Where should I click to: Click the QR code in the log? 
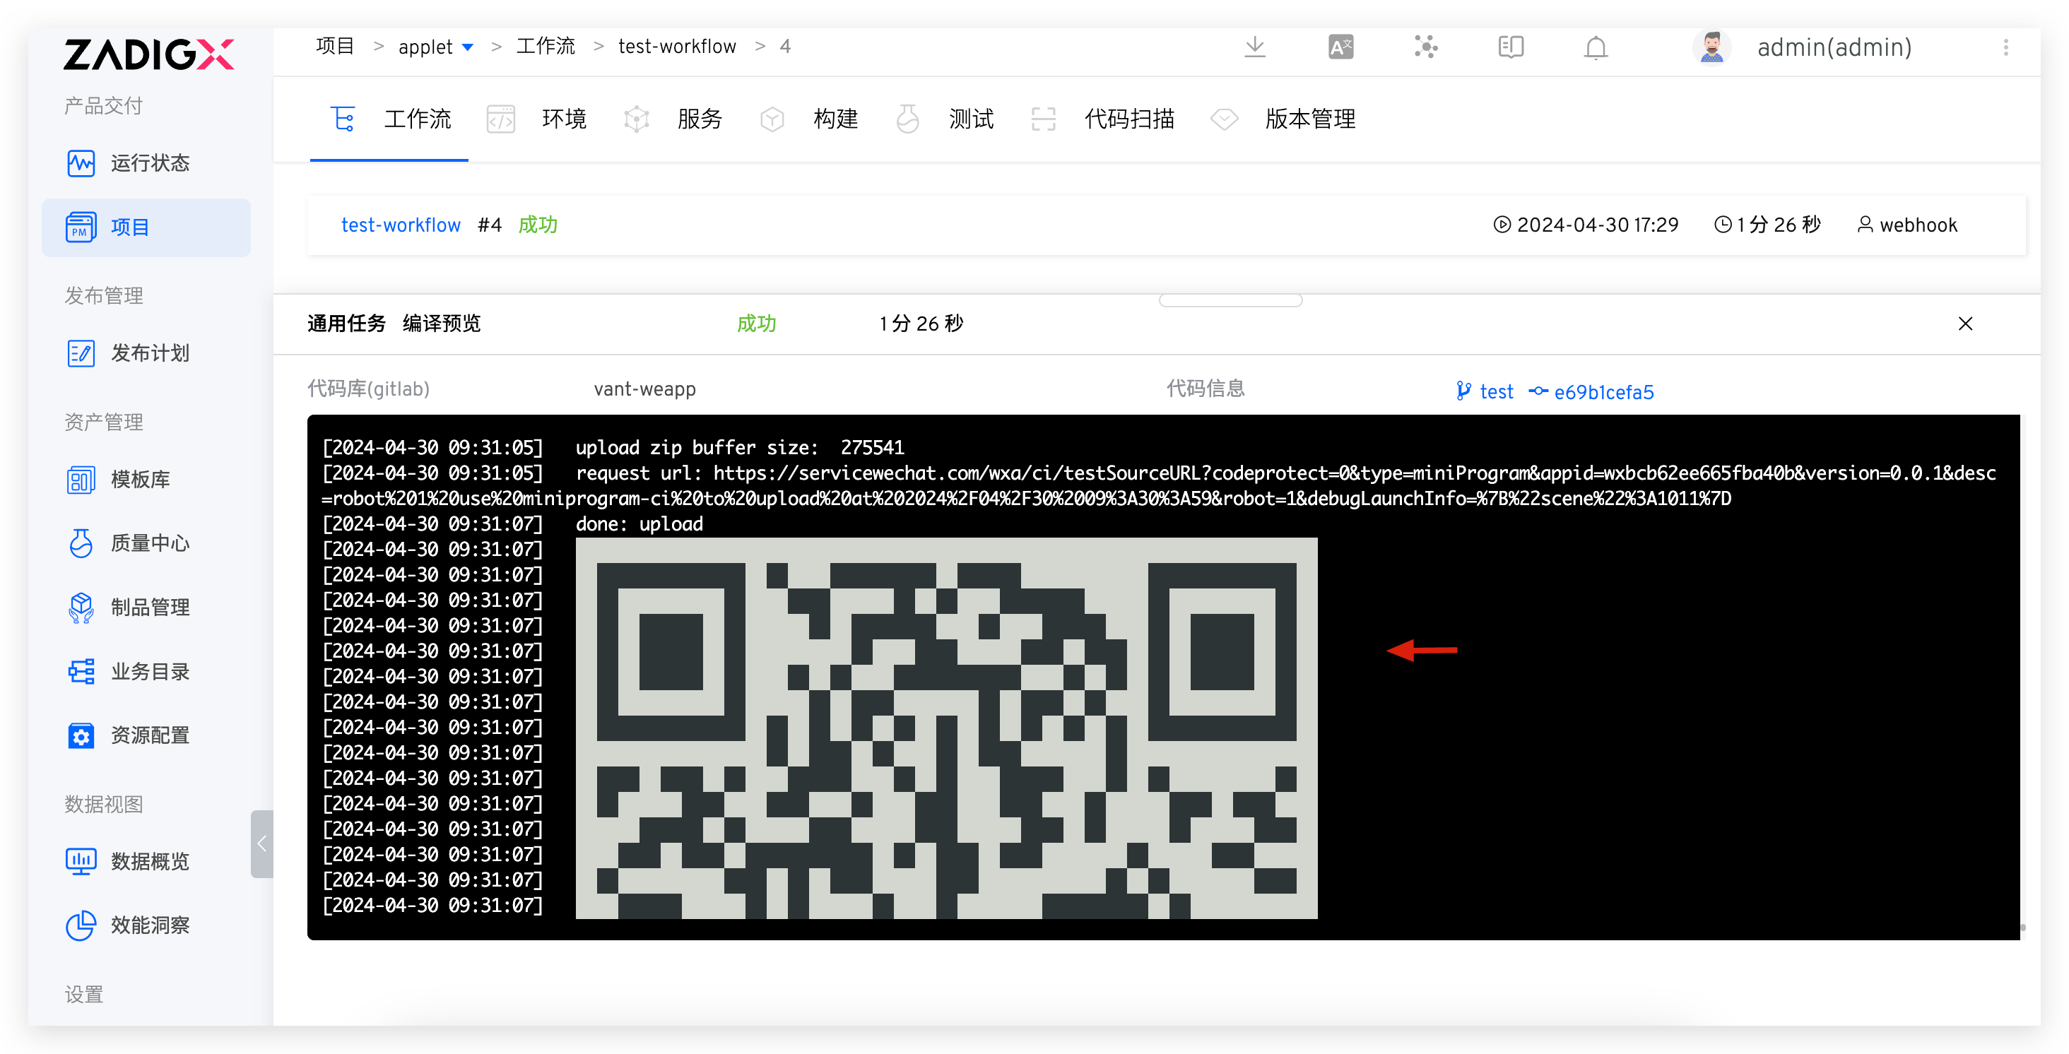click(x=946, y=728)
